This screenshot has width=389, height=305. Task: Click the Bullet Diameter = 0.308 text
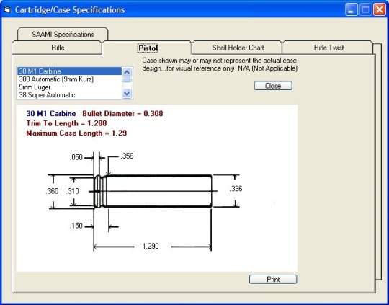pyautogui.click(x=122, y=114)
